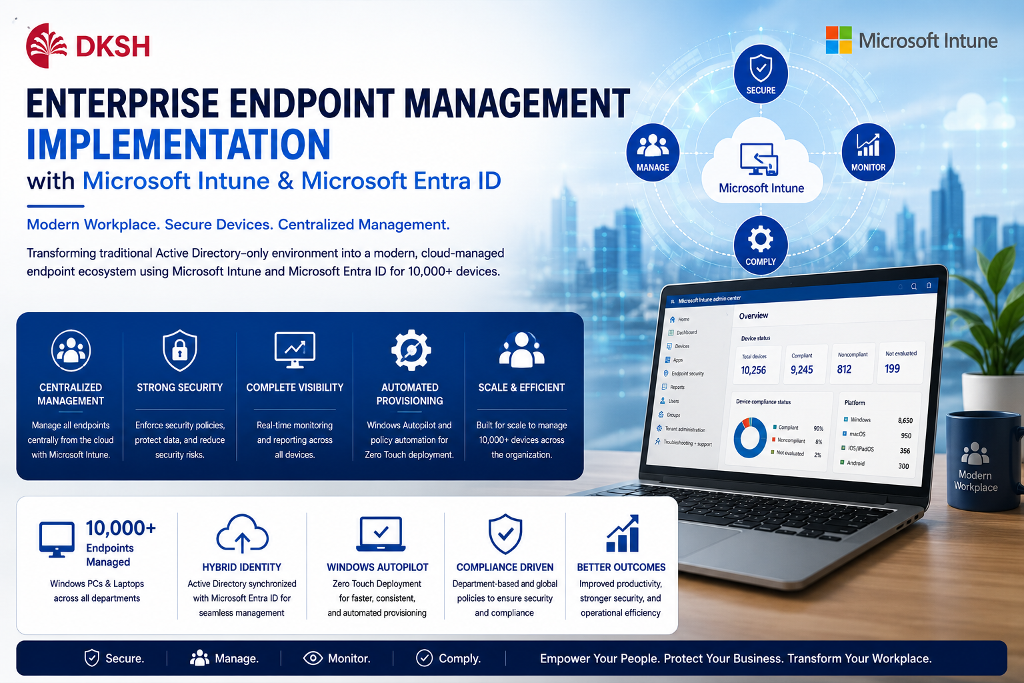Click the Not evaluated 199 tile

coord(902,364)
